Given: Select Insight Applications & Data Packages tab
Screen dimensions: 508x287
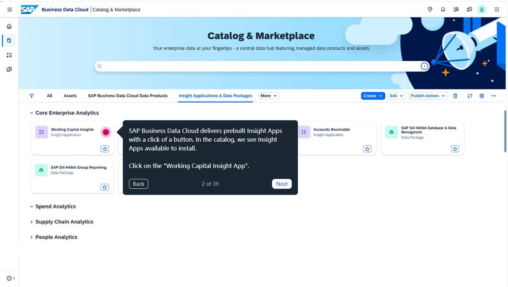Looking at the screenshot, I should [215, 96].
